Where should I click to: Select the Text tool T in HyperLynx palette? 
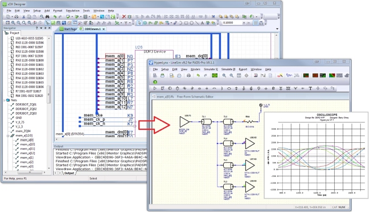310,88
